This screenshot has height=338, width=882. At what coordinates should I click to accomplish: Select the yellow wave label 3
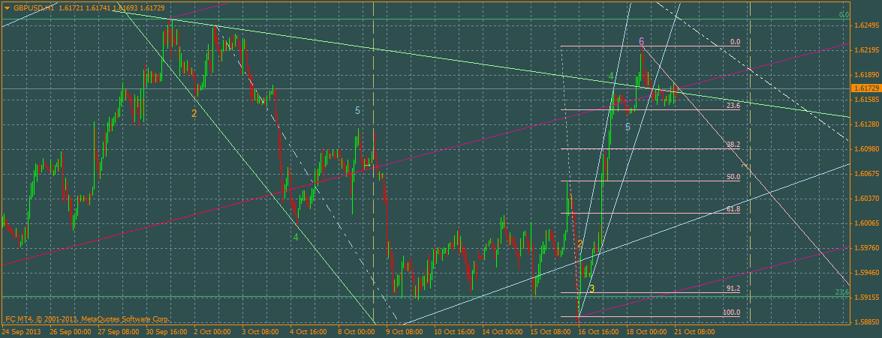coord(592,289)
